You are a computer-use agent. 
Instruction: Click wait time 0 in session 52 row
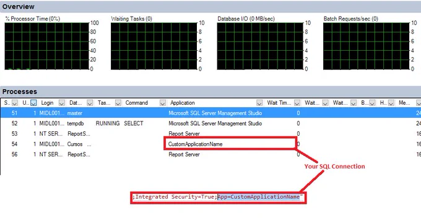tap(298, 123)
